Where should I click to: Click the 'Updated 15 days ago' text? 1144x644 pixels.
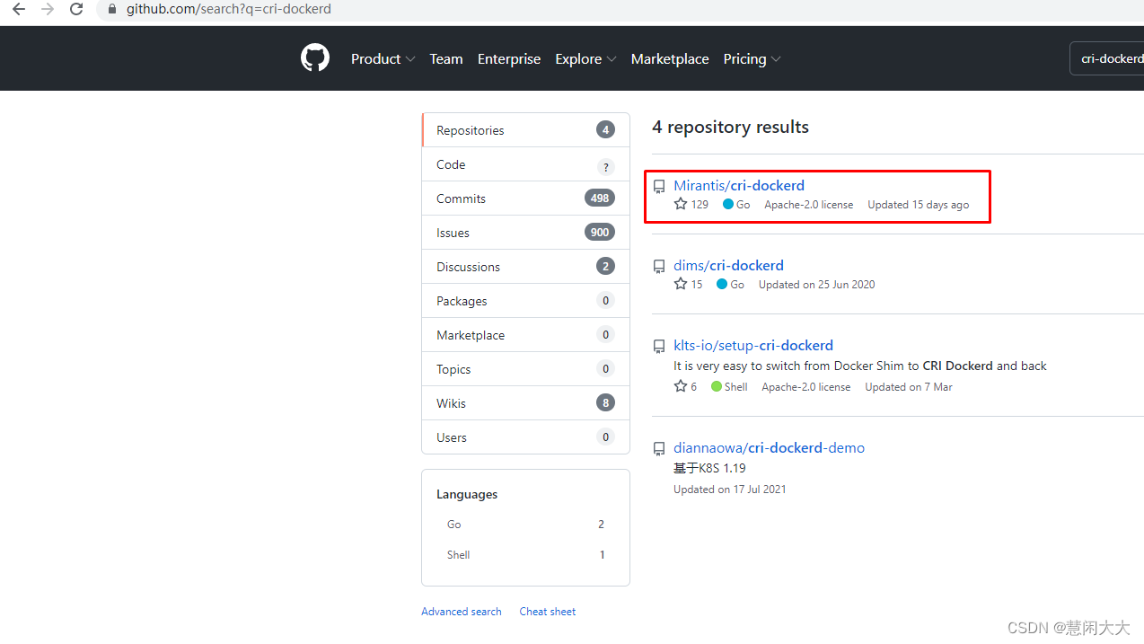(919, 204)
